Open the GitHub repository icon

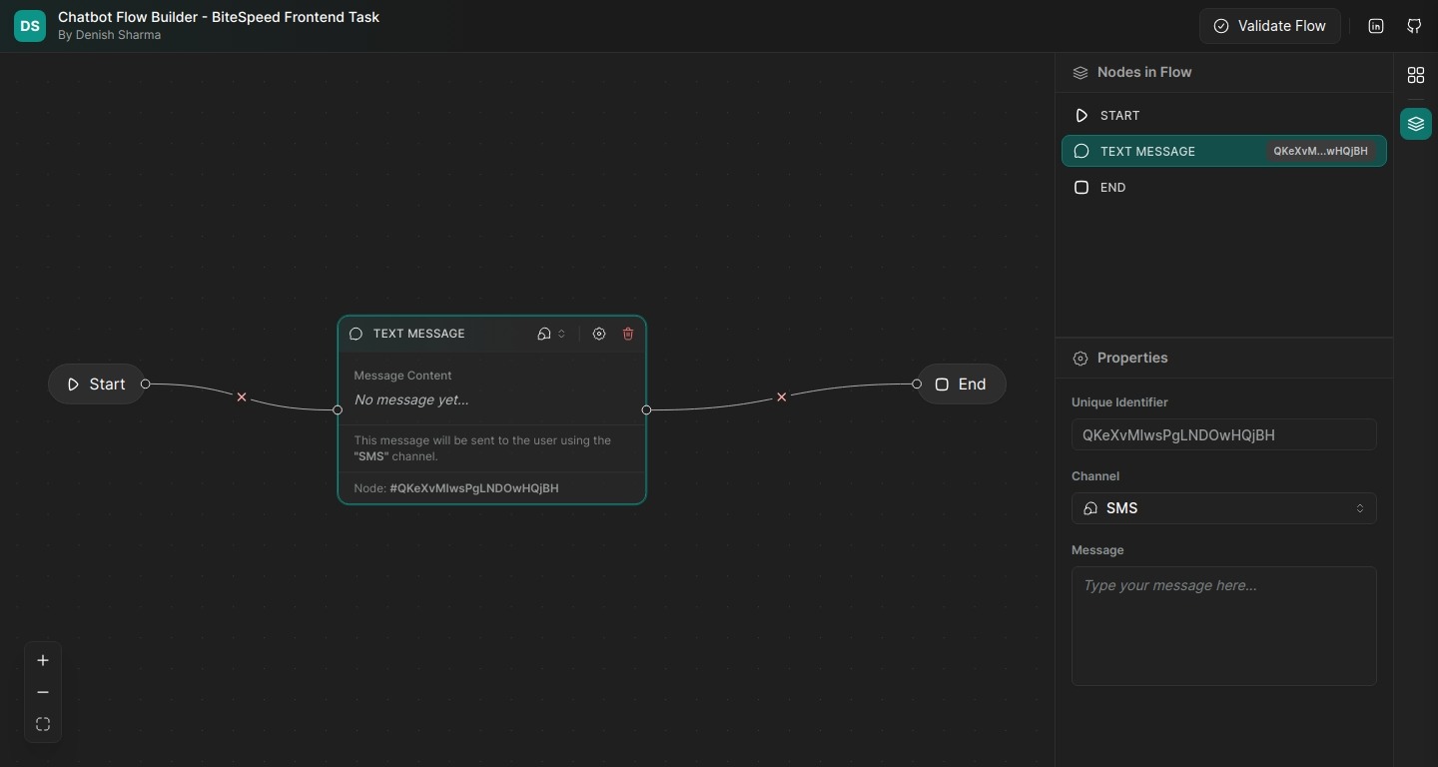[1414, 26]
